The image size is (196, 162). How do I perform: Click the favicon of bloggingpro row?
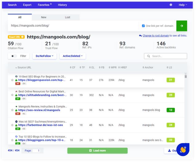[16, 137]
